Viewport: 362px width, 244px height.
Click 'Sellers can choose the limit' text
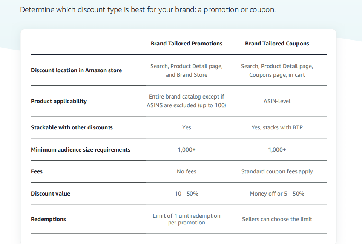(x=277, y=219)
